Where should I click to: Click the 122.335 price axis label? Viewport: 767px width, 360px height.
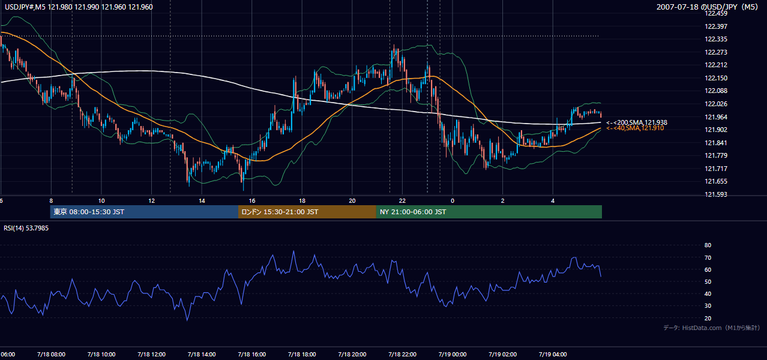click(715, 39)
